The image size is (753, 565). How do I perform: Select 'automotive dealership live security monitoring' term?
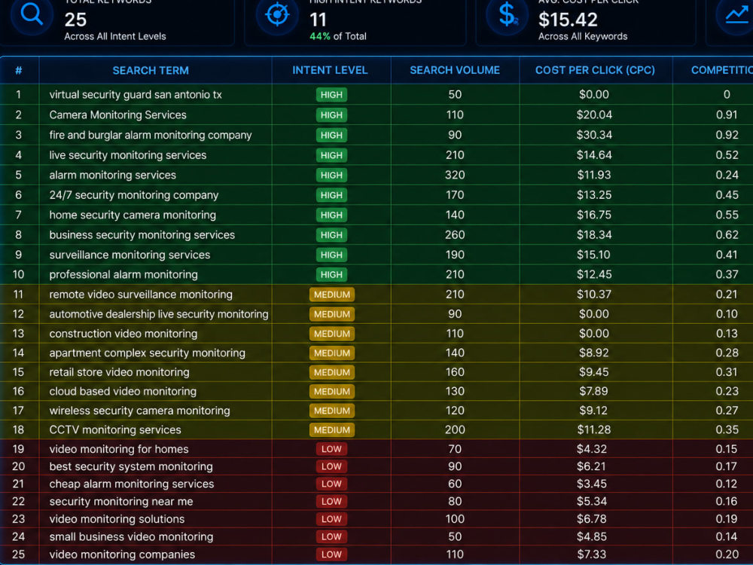point(159,313)
